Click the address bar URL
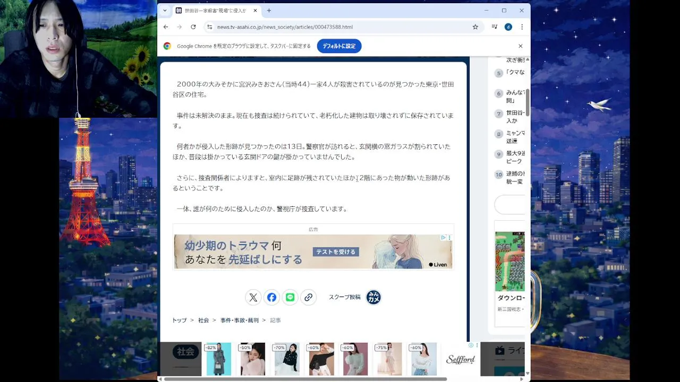The image size is (680, 382). pos(285,27)
